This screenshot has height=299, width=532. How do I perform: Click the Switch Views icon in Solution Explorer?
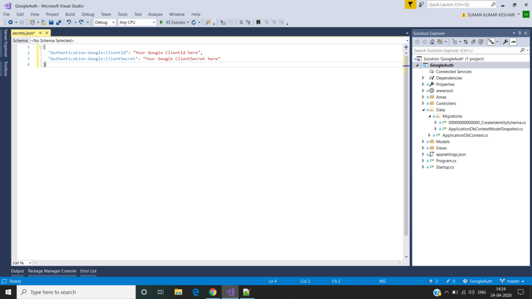(x=440, y=42)
